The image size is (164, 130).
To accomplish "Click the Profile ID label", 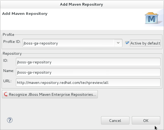I will click(x=12, y=42).
